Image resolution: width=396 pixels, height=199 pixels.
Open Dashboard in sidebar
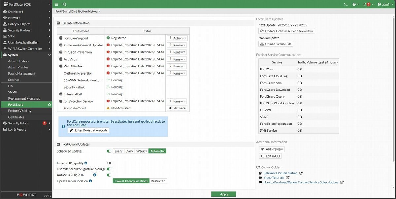pos(26,12)
